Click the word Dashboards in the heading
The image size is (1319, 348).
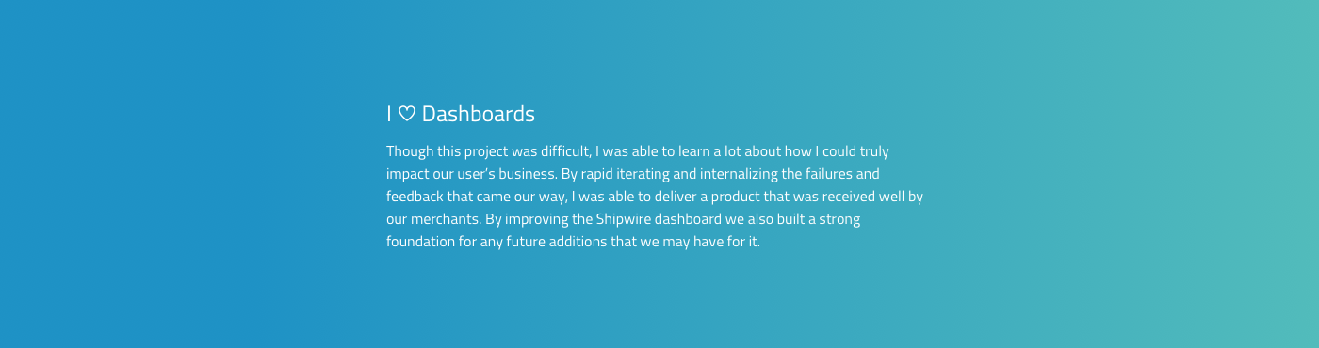[478, 114]
